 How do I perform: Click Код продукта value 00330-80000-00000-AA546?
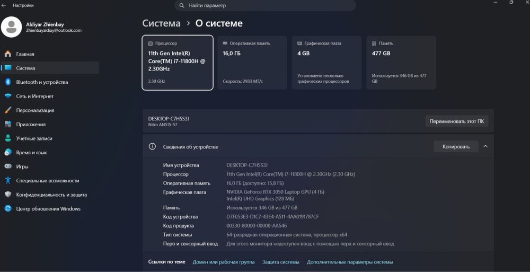(x=257, y=226)
